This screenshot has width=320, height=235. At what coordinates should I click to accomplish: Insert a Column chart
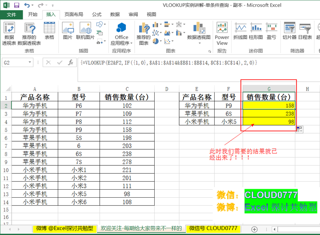click(x=155, y=24)
